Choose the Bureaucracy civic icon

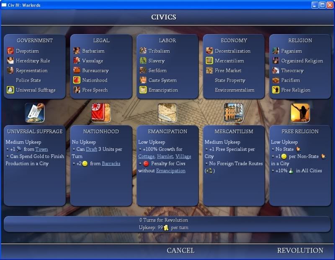coord(77,70)
